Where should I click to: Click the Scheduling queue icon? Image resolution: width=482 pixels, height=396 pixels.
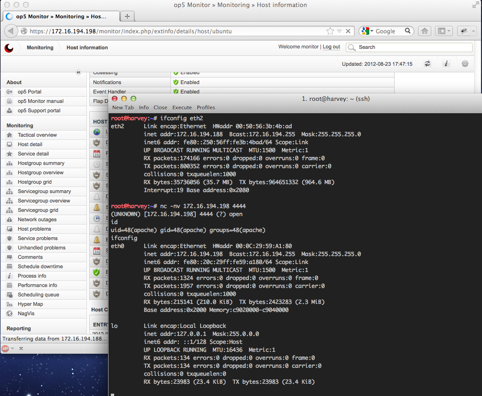9,295
